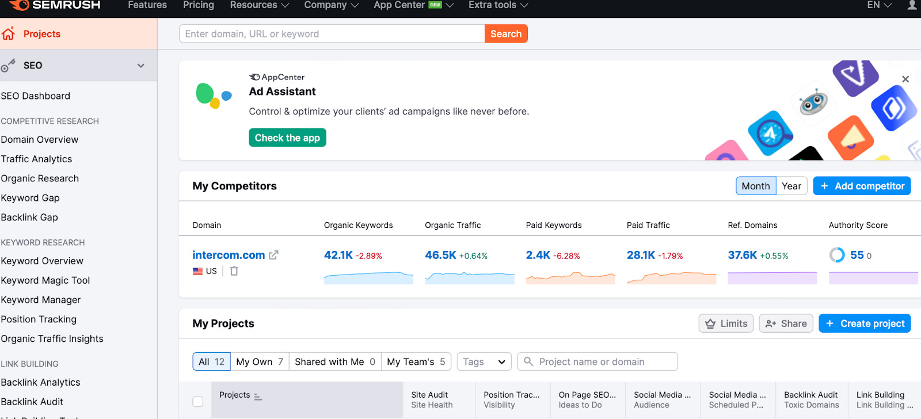Click the Add competitor button
Viewport: 921px width, 419px height.
click(862, 186)
